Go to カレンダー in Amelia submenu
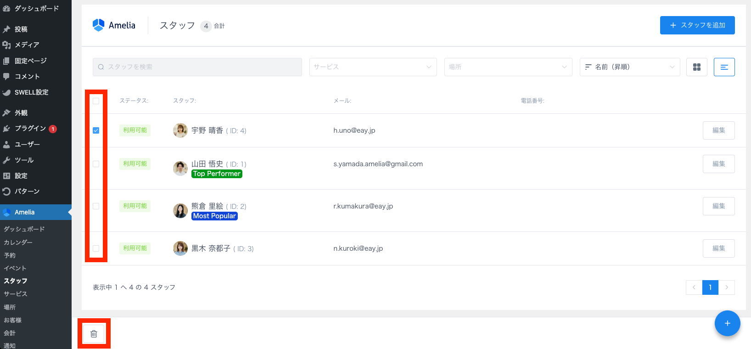This screenshot has width=751, height=349. point(18,242)
